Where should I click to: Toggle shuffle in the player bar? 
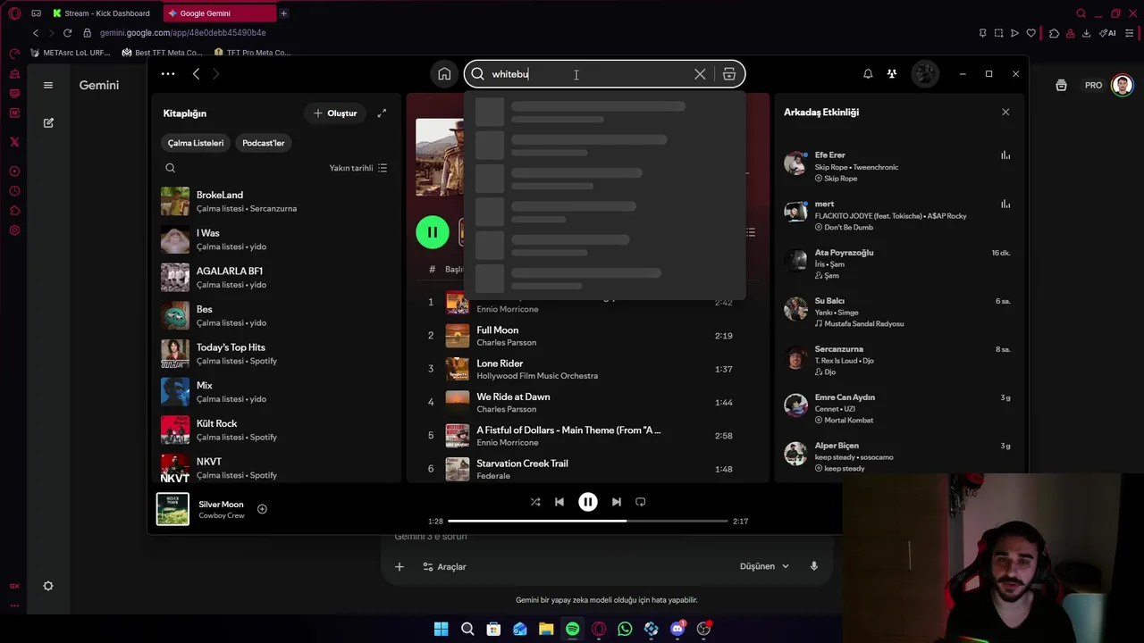pos(535,502)
